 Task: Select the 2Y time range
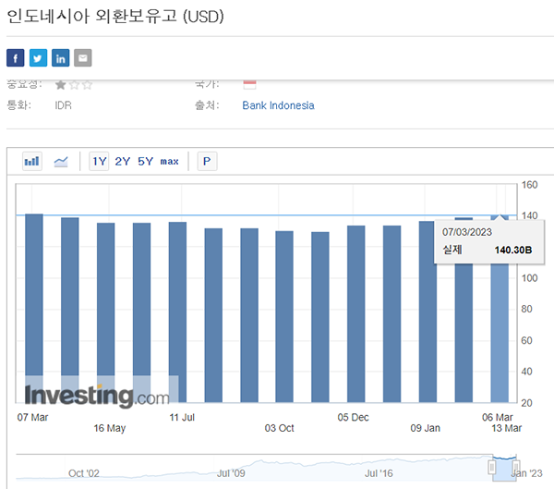[122, 161]
